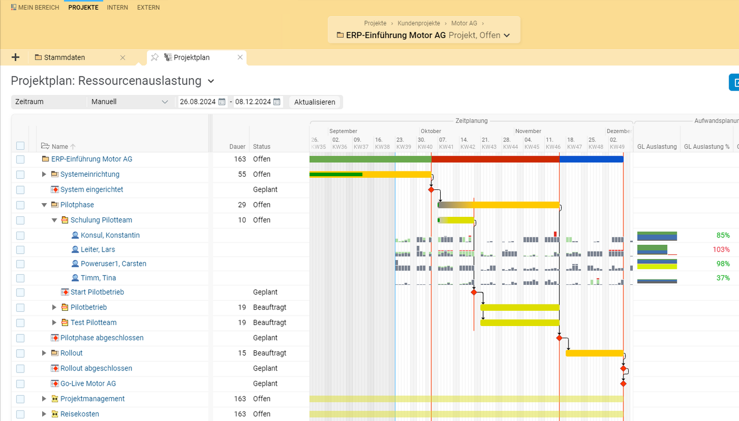The height and width of the screenshot is (421, 739).
Task: Close the Projektplan tab
Action: 240,58
